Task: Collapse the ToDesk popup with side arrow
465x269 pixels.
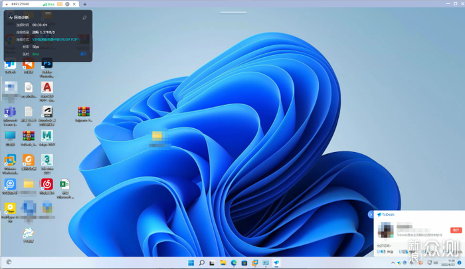Action: coord(371,215)
